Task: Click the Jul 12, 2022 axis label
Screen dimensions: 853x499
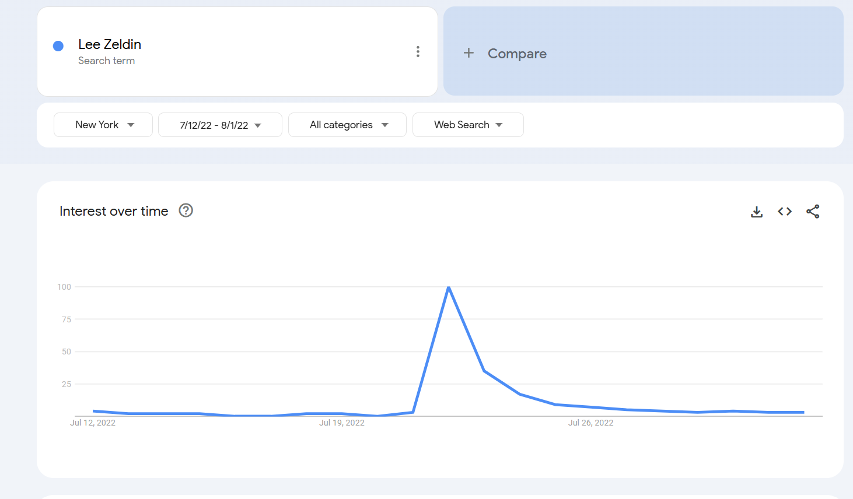Action: click(93, 423)
